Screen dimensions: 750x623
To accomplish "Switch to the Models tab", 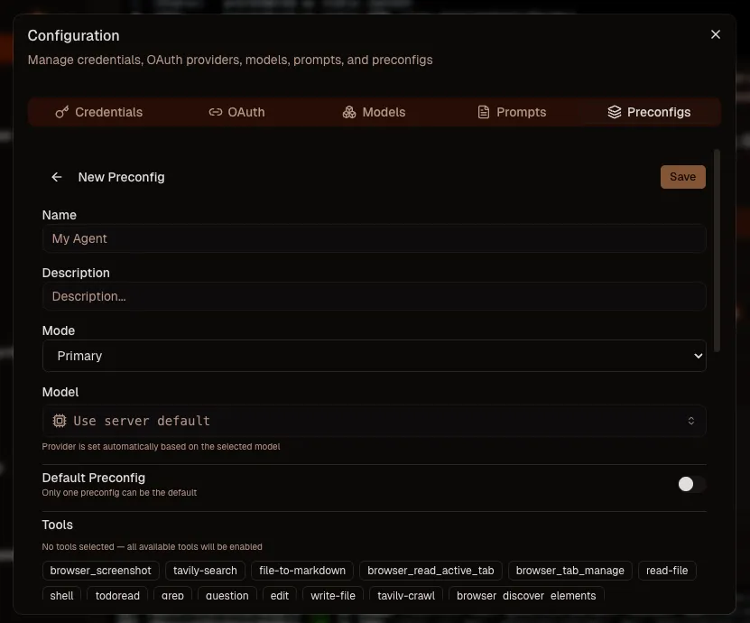I will [x=374, y=112].
